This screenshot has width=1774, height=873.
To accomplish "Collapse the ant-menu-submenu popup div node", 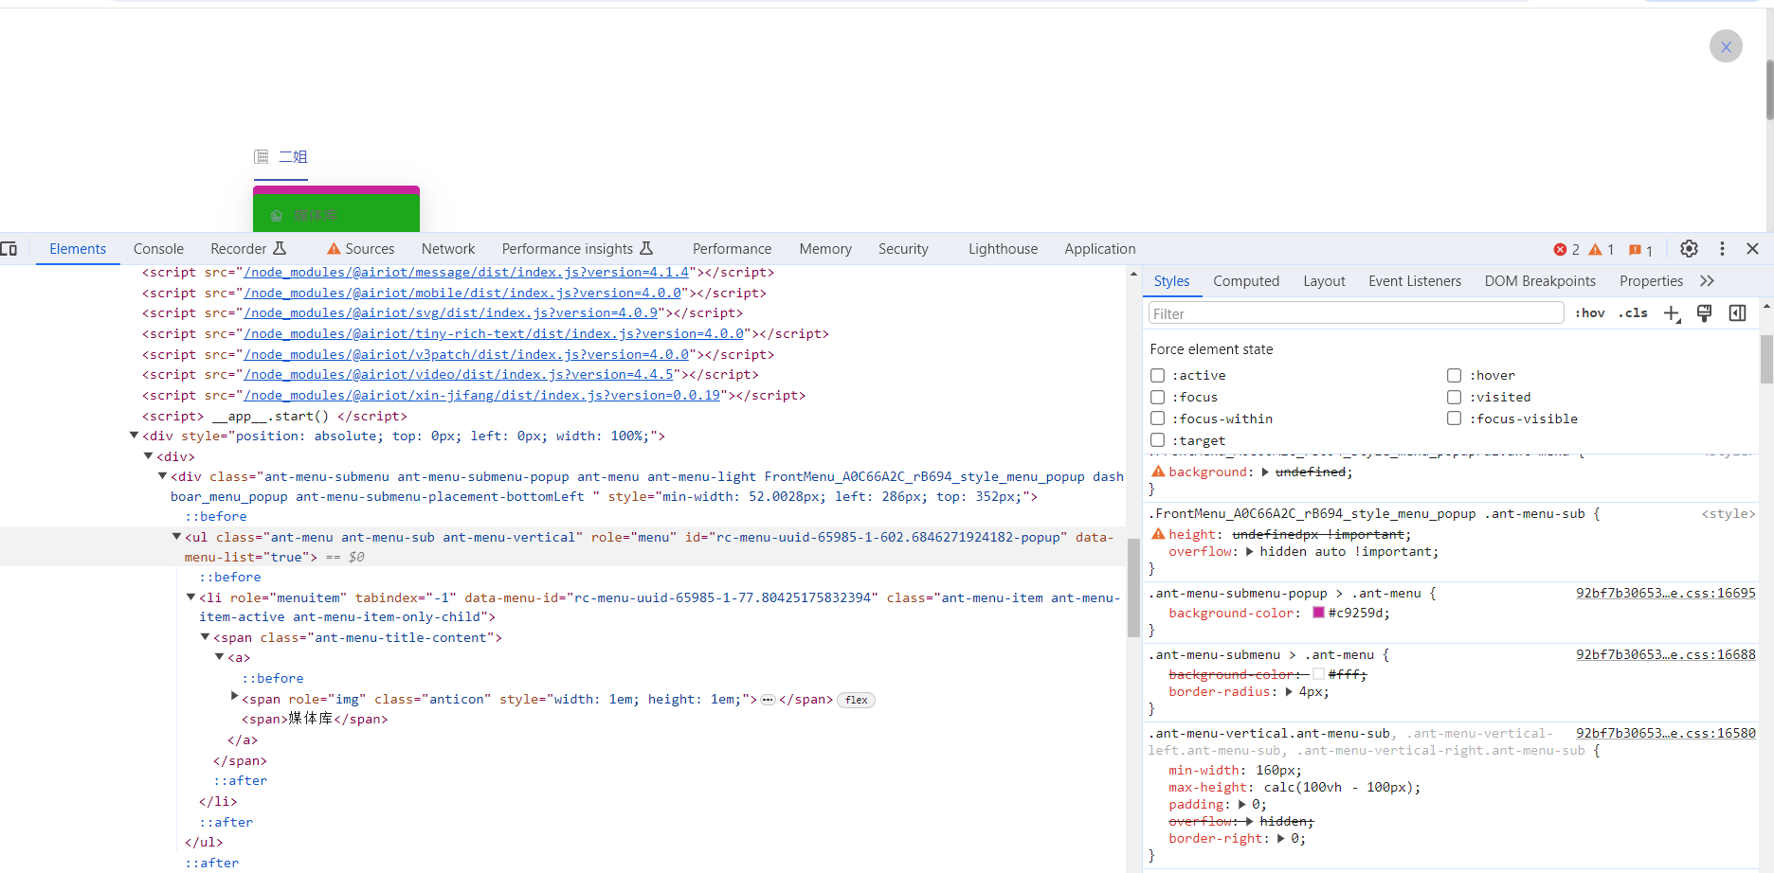I will [x=162, y=476].
